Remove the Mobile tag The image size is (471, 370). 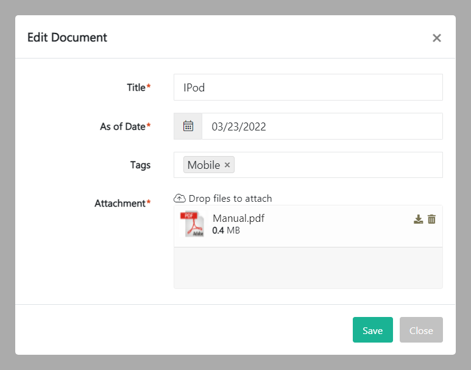tap(227, 165)
